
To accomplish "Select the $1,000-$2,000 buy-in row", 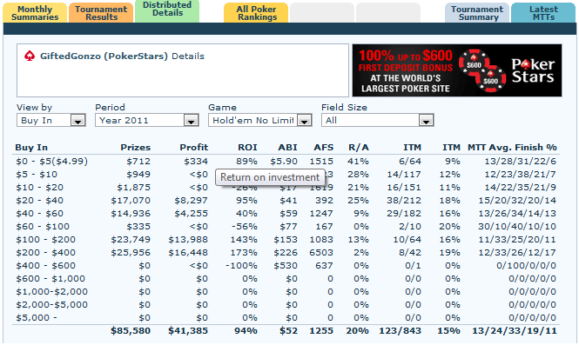I will 286,291.
